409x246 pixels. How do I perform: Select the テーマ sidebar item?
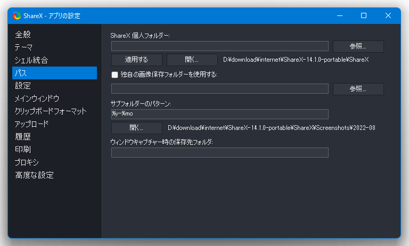tap(54, 47)
